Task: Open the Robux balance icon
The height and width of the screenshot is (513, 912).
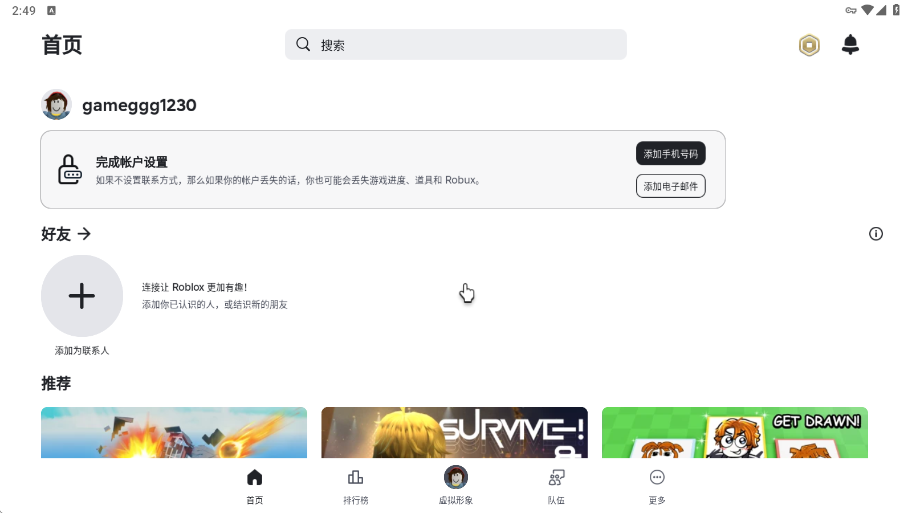Action: 809,44
